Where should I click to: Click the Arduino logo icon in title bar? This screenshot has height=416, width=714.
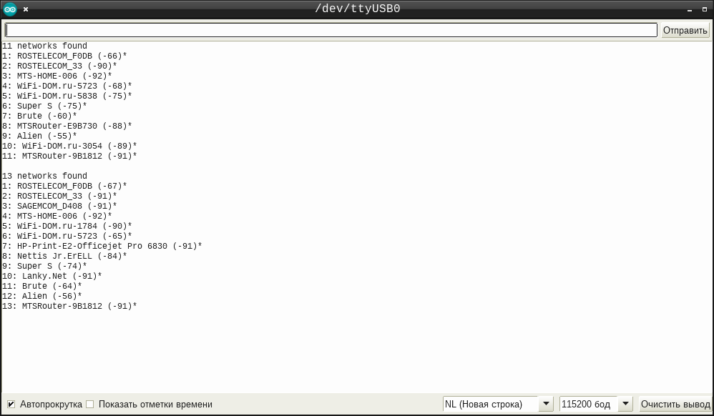pos(9,9)
